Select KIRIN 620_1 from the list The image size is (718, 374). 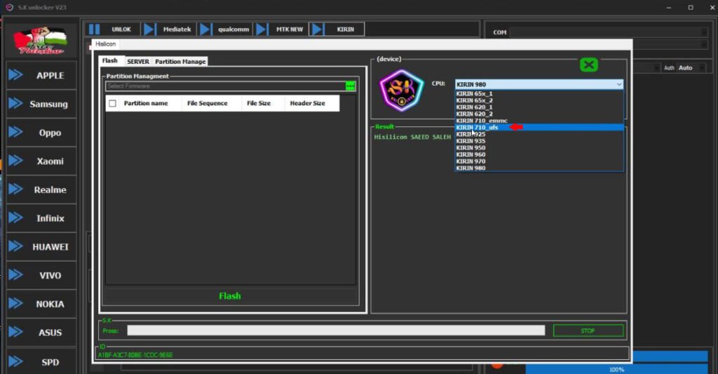coord(539,107)
